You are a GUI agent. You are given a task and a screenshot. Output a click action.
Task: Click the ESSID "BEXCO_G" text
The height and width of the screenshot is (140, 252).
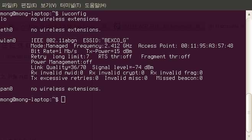click(106, 40)
